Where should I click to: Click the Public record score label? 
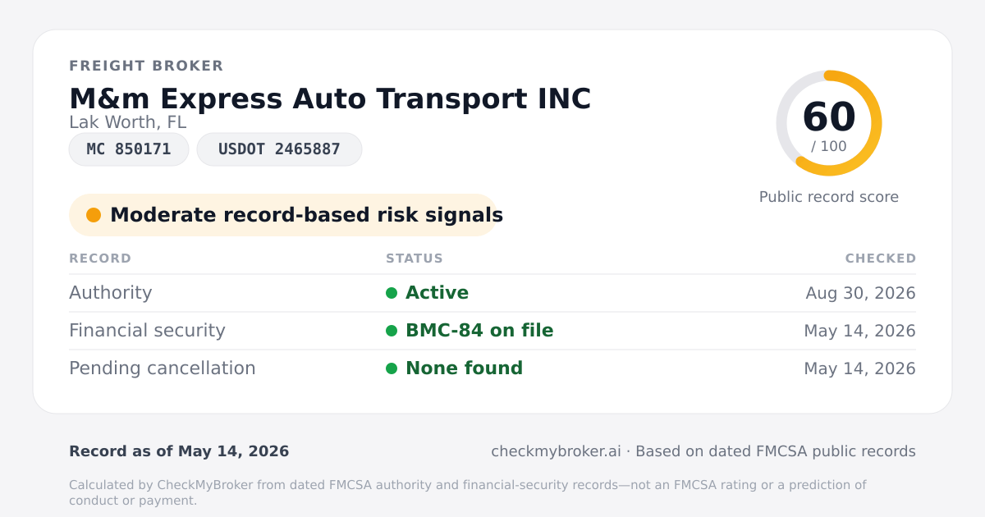tap(829, 197)
